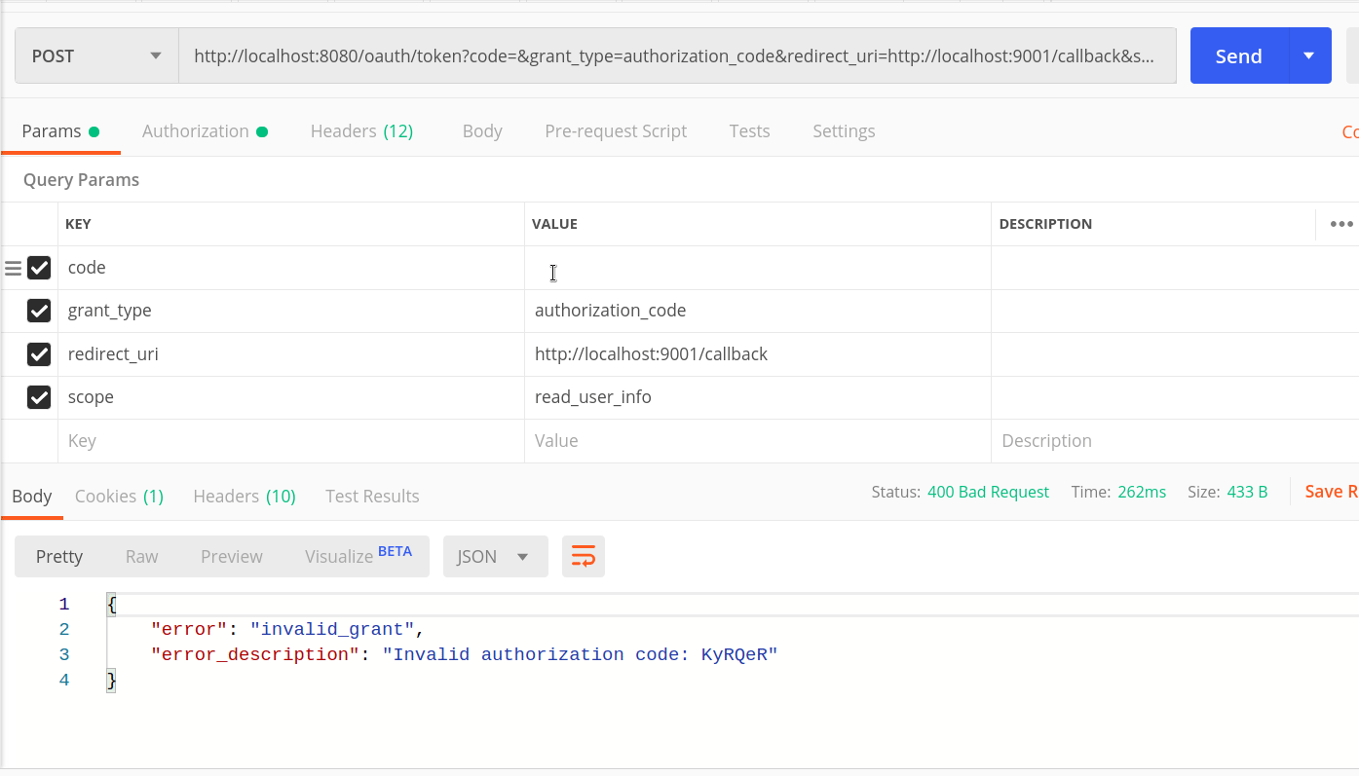The height and width of the screenshot is (776, 1359).
Task: Disable the redirect_uri parameter
Action: coord(38,353)
